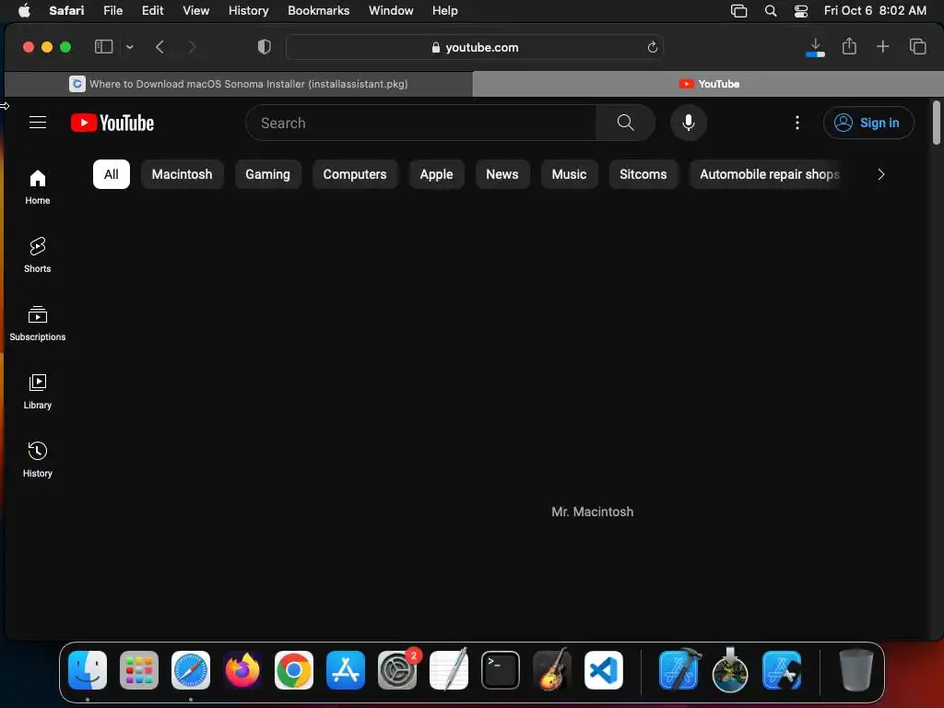Open Finder from the Dock
Screen dimensions: 944x708
pos(88,670)
